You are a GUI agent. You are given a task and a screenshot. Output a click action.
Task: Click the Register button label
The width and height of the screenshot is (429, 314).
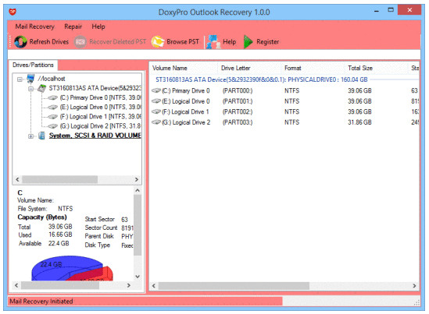(267, 42)
